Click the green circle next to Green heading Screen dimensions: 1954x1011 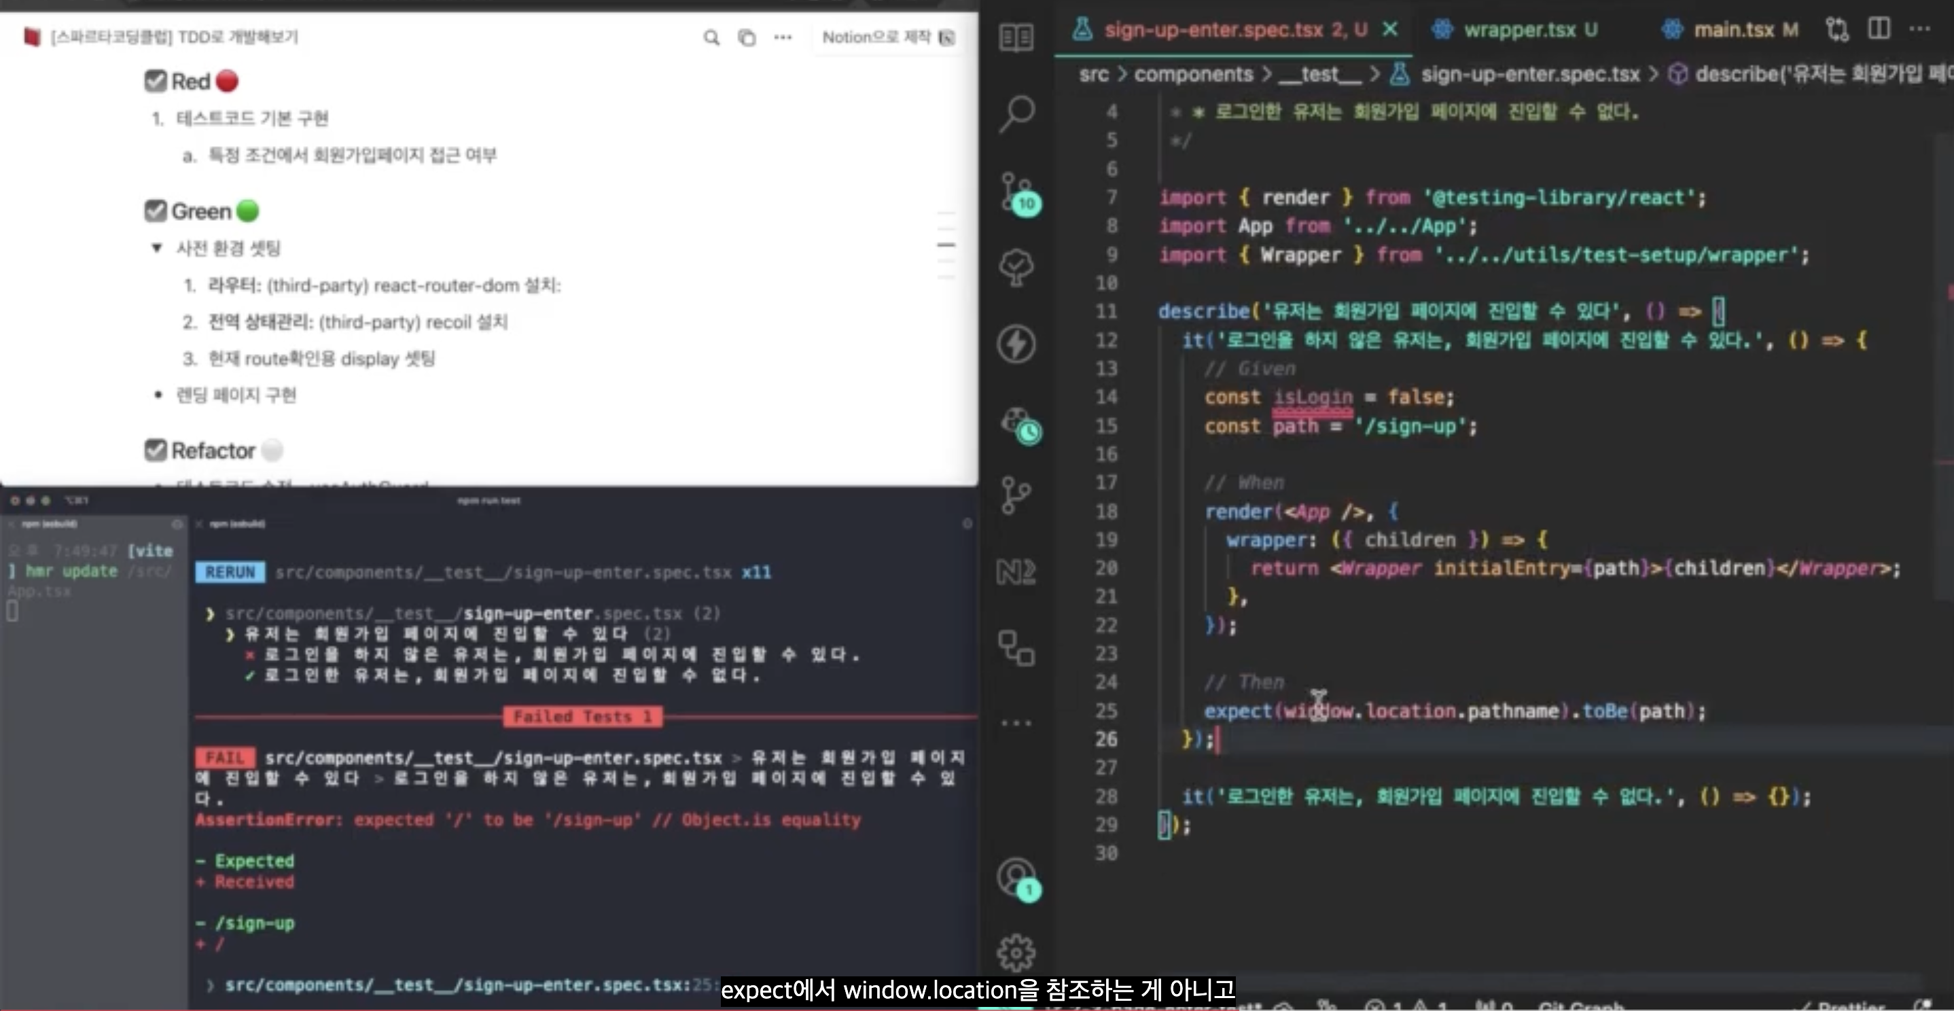(x=248, y=211)
